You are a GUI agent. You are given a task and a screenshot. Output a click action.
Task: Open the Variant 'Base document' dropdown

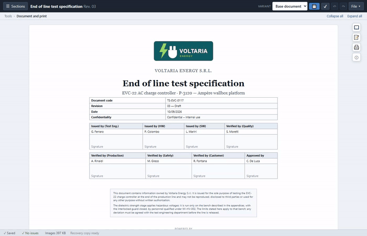pyautogui.click(x=290, y=6)
